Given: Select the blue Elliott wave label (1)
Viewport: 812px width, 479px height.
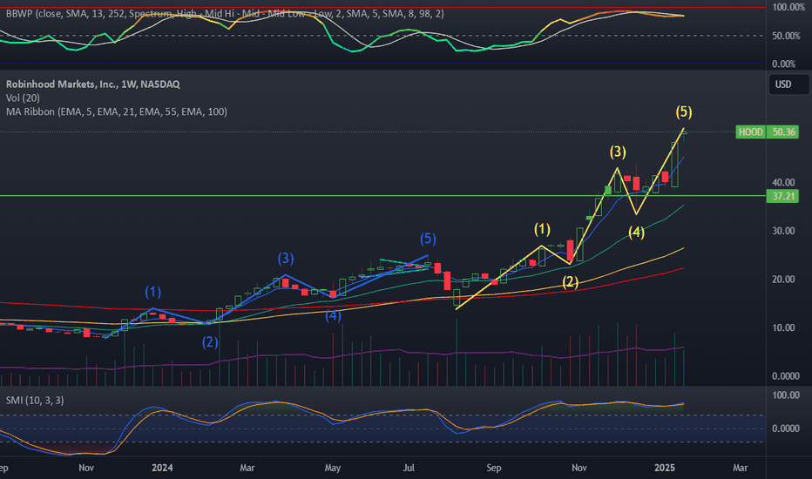Looking at the screenshot, I should pyautogui.click(x=152, y=292).
